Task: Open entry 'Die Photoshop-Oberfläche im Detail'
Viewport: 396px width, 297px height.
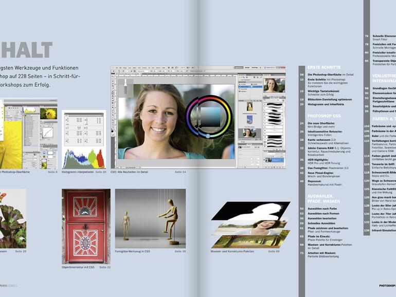Action: (x=331, y=75)
